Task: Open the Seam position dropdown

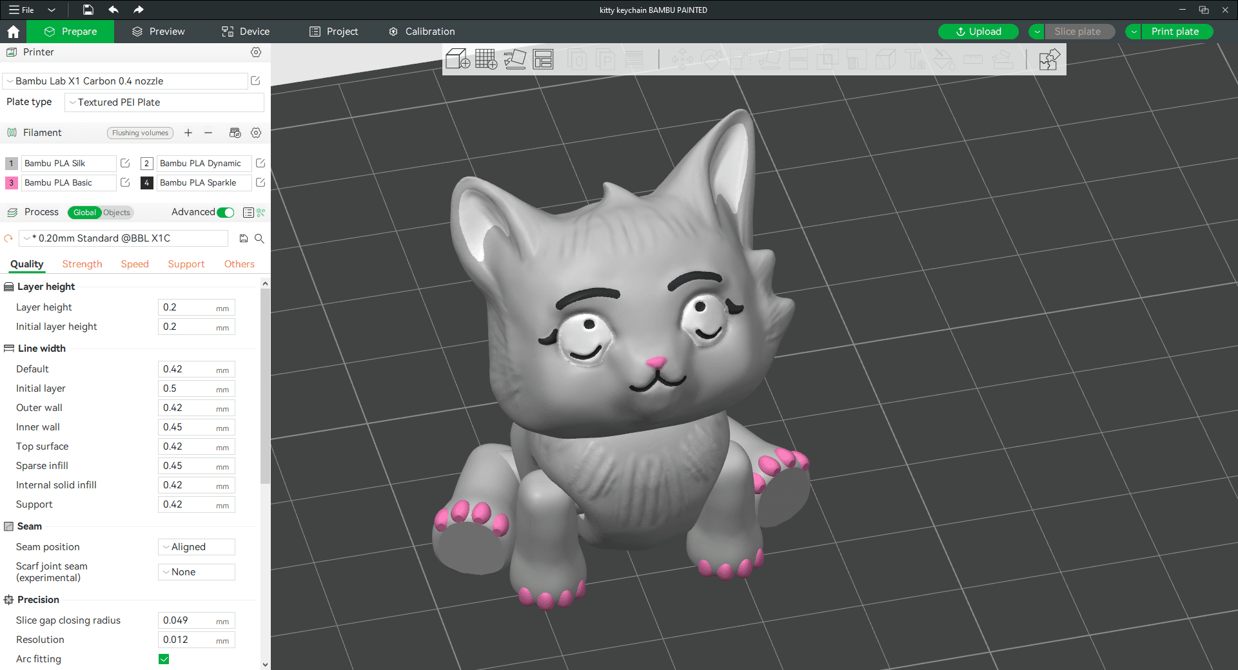Action: click(197, 547)
